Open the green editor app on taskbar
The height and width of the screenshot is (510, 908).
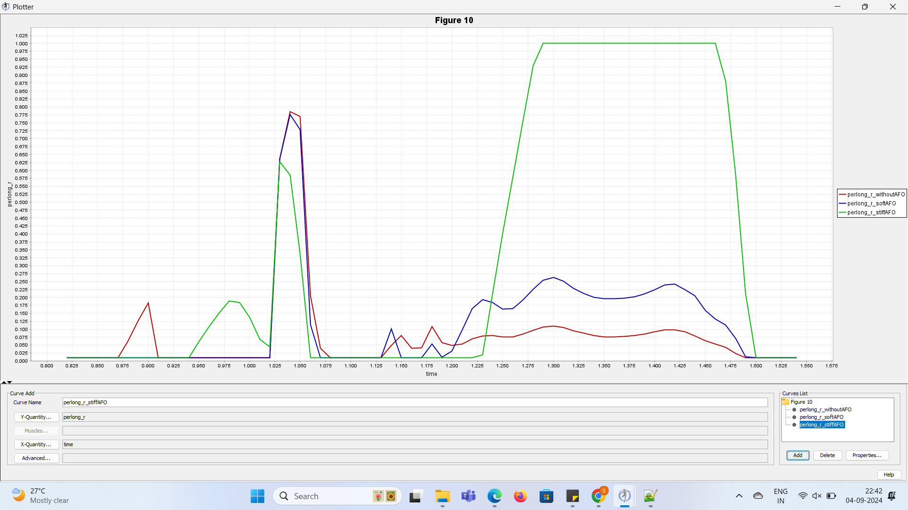[x=650, y=496]
